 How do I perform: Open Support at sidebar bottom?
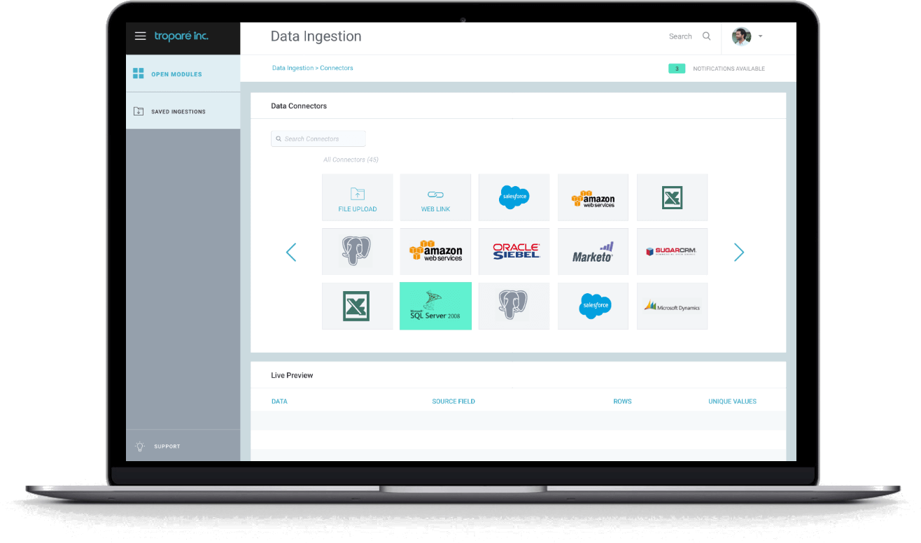[x=183, y=446]
